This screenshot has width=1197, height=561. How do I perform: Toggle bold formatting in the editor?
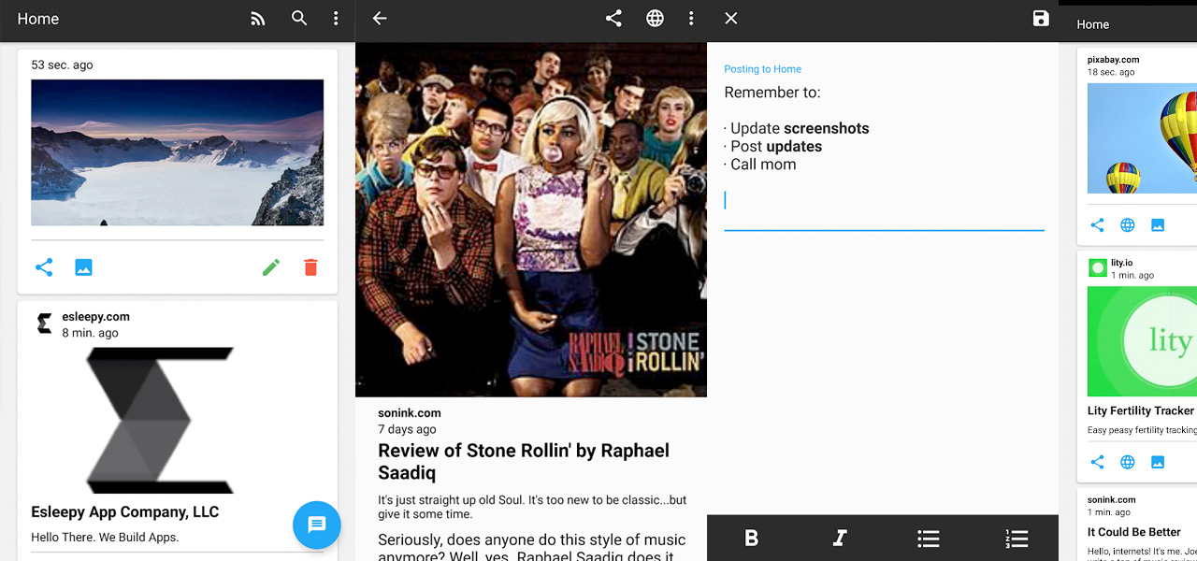point(751,538)
